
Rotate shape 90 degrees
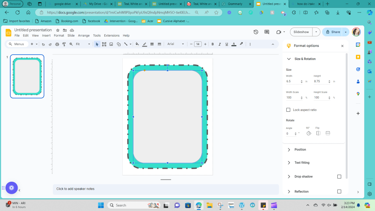[x=308, y=133]
